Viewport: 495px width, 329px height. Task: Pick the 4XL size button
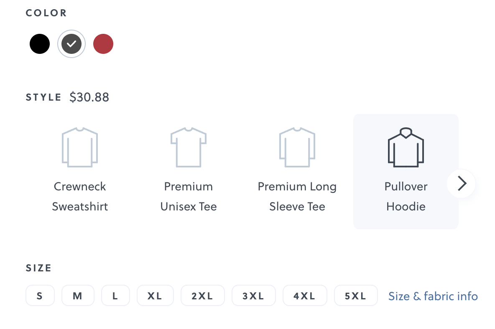click(304, 296)
